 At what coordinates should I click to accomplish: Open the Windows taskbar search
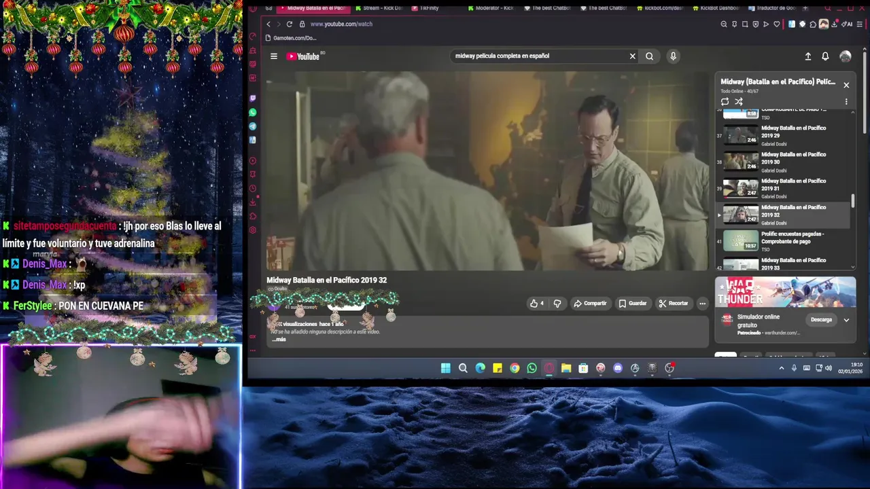point(463,368)
